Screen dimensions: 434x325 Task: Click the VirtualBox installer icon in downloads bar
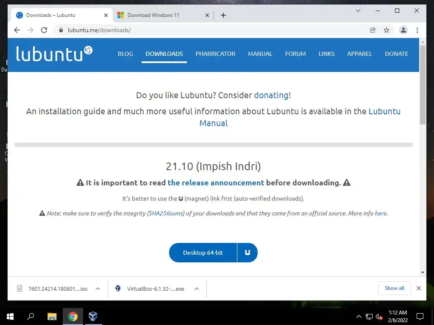click(x=118, y=288)
